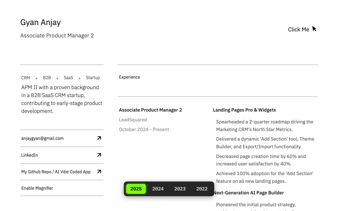Click the cursor icon beside Click Me
The height and width of the screenshot is (211, 338).
[314, 29]
